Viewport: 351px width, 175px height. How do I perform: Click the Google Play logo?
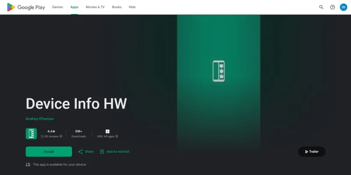(x=26, y=7)
